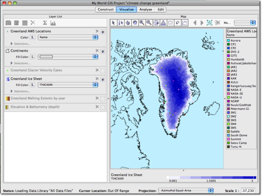This screenshot has width=262, height=196.
Task: Toggle visibility of Greenland AWS Locations
Action: pyautogui.click(x=103, y=32)
